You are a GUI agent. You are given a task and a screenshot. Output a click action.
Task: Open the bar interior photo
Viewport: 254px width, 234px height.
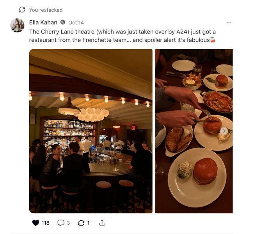[x=91, y=131]
